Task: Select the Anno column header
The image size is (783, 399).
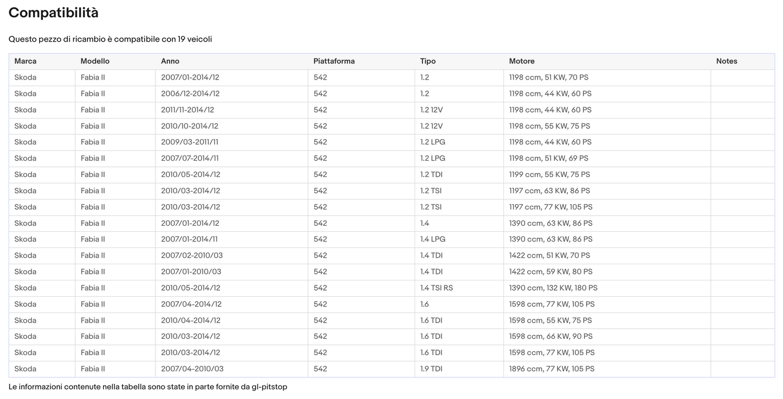Action: (x=170, y=61)
